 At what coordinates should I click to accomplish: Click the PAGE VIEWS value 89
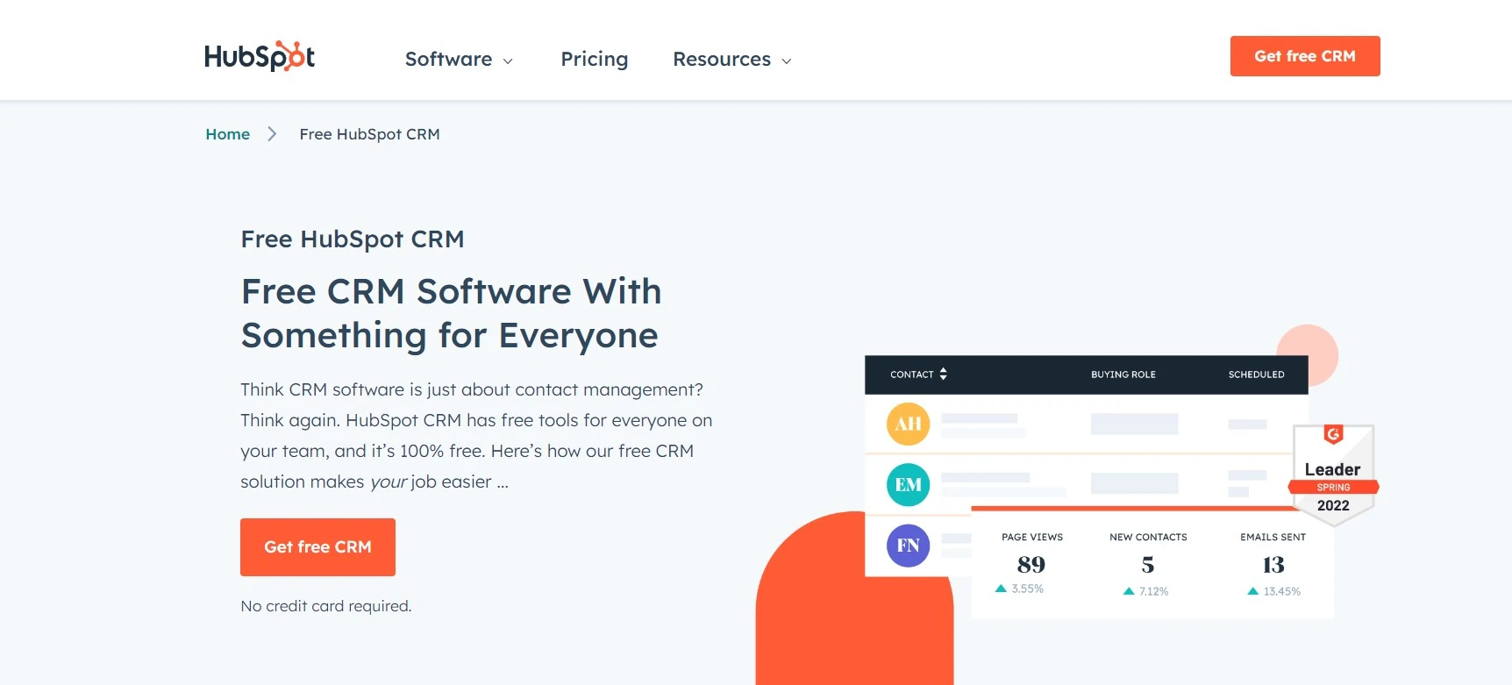click(x=1031, y=564)
